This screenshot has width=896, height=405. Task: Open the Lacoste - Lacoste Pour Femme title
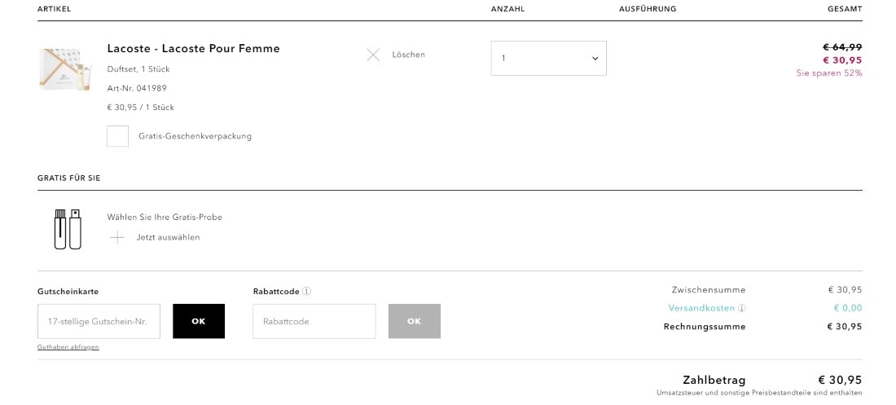pyautogui.click(x=194, y=49)
